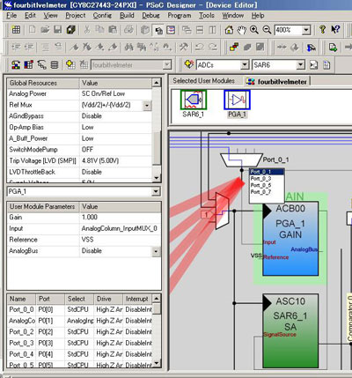
Task: Click the datasheet page icon after SAR6
Action: [x=326, y=64]
